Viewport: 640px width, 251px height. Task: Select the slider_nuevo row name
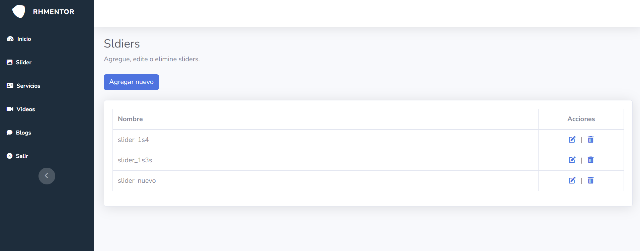[x=137, y=181]
